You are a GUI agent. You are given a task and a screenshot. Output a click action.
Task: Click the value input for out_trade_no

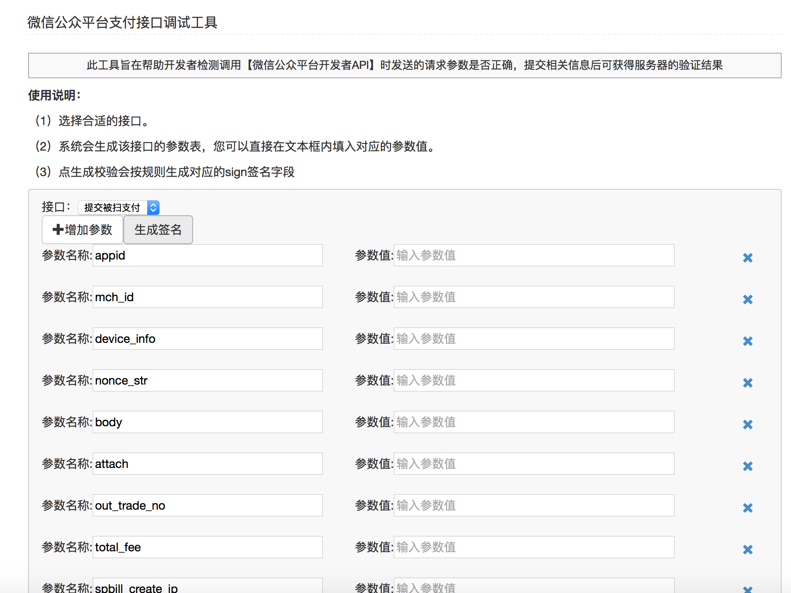tap(534, 505)
